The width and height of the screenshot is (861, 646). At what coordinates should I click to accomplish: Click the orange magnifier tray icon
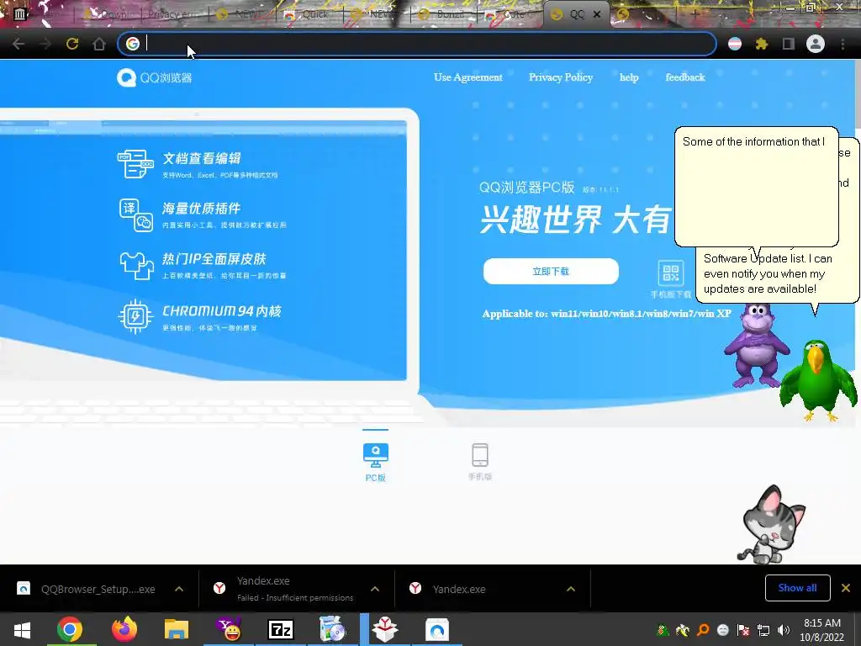pos(703,630)
